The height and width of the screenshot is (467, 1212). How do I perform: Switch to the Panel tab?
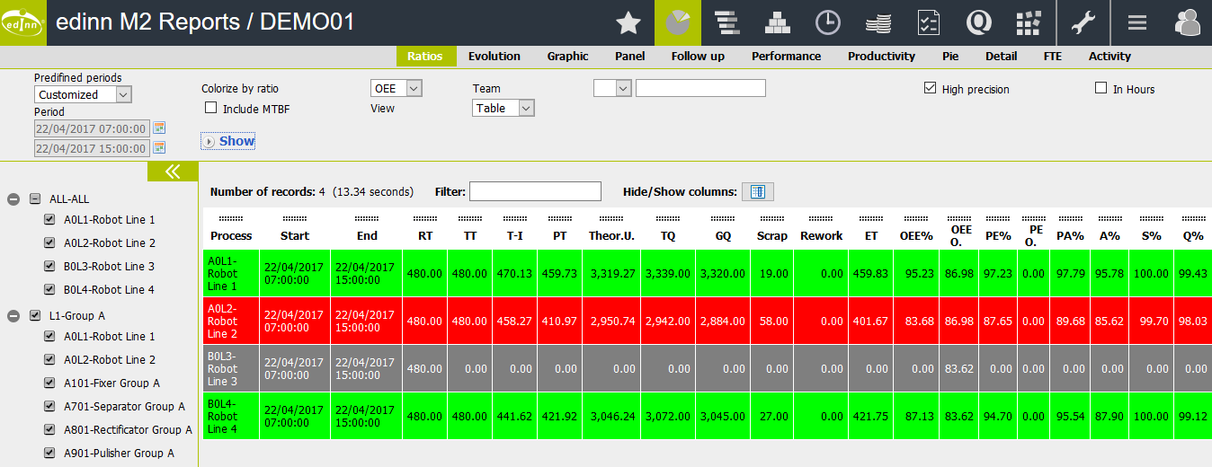[630, 56]
